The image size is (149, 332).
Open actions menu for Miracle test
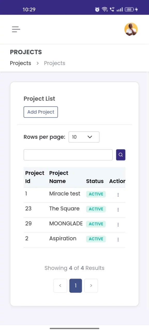(x=118, y=195)
